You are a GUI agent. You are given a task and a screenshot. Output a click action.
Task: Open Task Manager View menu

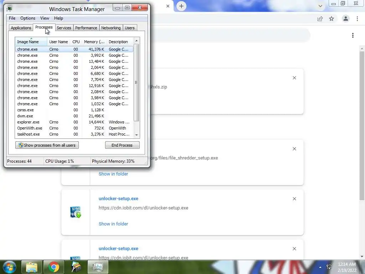(x=45, y=18)
